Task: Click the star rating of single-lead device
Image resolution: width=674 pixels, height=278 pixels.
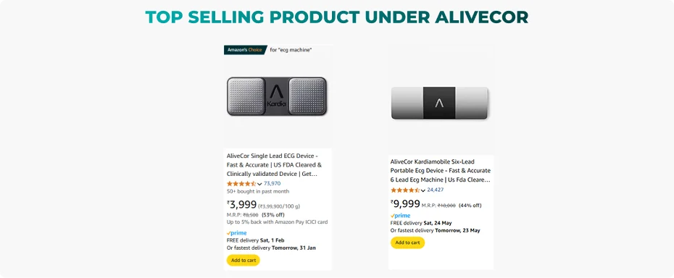Action: [241, 183]
